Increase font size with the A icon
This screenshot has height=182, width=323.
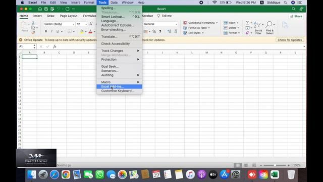[x=91, y=24]
